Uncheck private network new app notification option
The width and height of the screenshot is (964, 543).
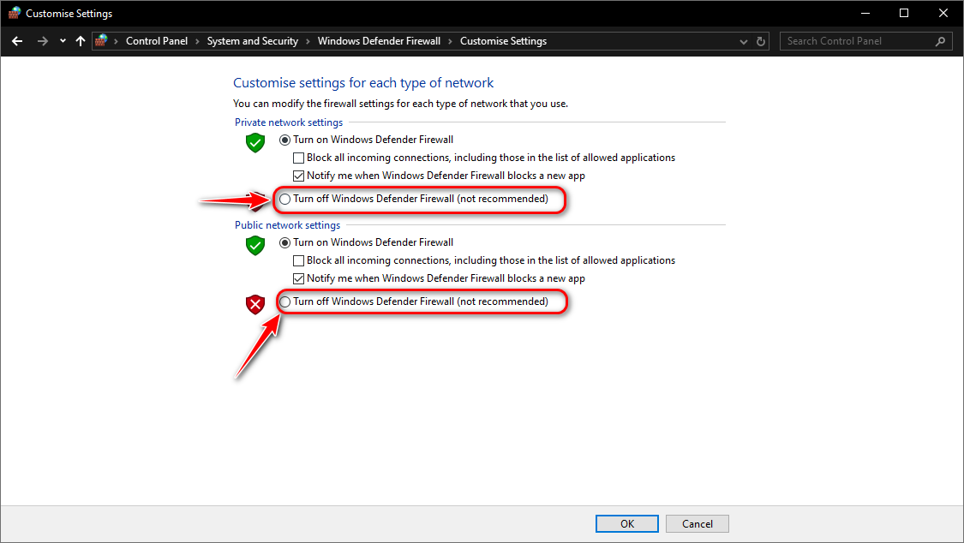tap(298, 175)
